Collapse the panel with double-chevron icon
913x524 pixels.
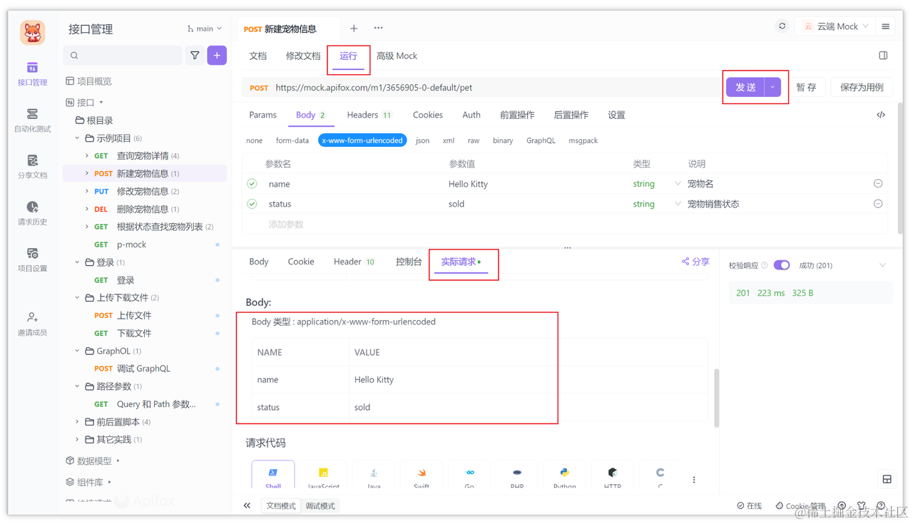point(247,505)
